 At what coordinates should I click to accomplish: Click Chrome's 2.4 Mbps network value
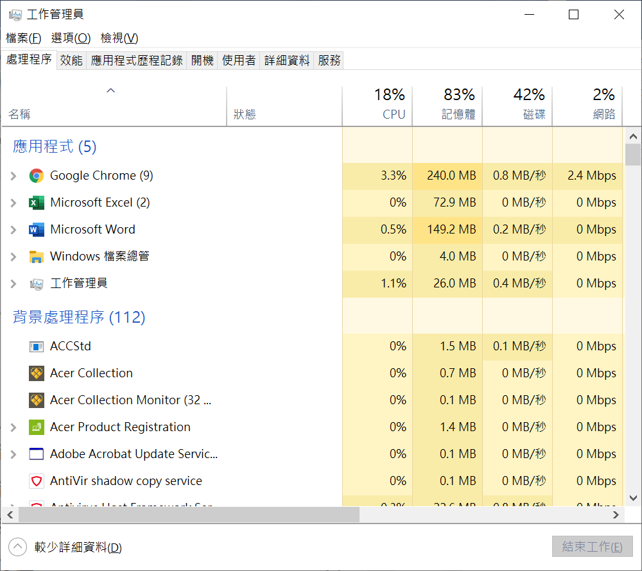592,176
